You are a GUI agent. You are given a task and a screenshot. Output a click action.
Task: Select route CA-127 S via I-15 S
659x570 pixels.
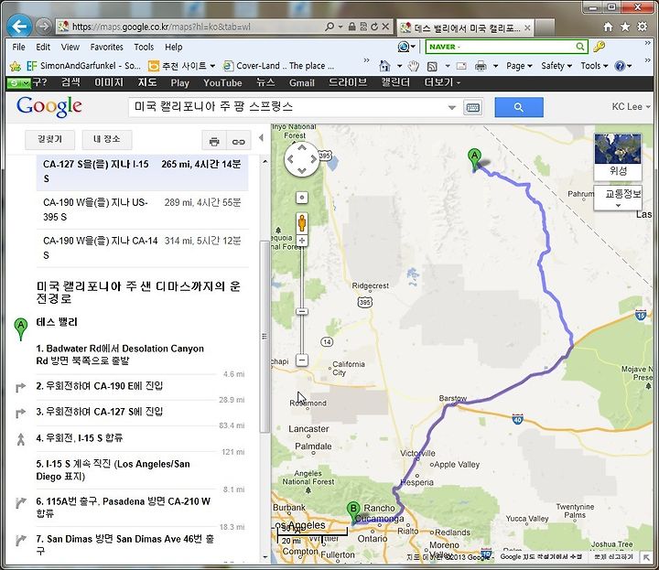142,172
